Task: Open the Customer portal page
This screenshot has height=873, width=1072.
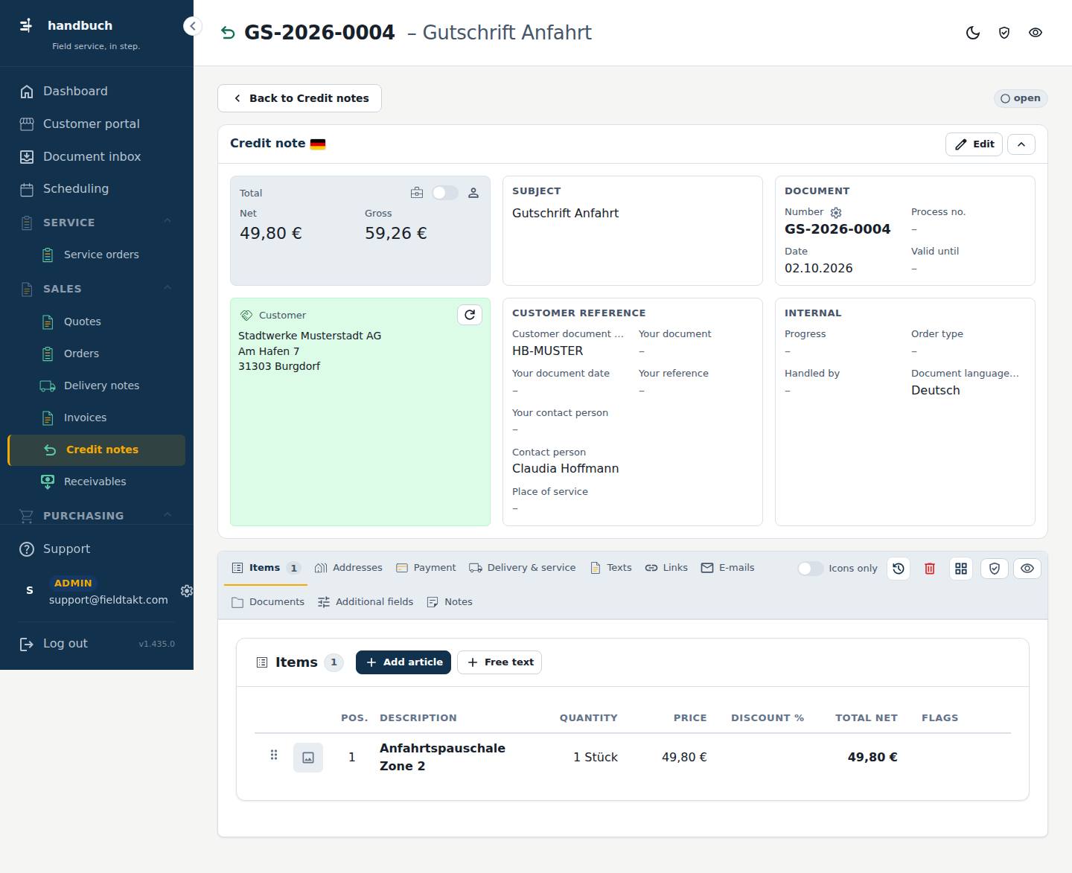Action: [97, 124]
